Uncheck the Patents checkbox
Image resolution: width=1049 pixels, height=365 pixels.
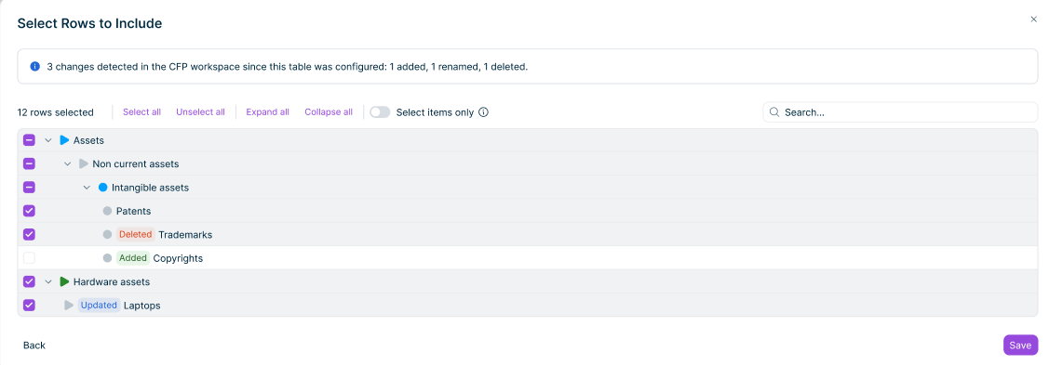point(29,211)
